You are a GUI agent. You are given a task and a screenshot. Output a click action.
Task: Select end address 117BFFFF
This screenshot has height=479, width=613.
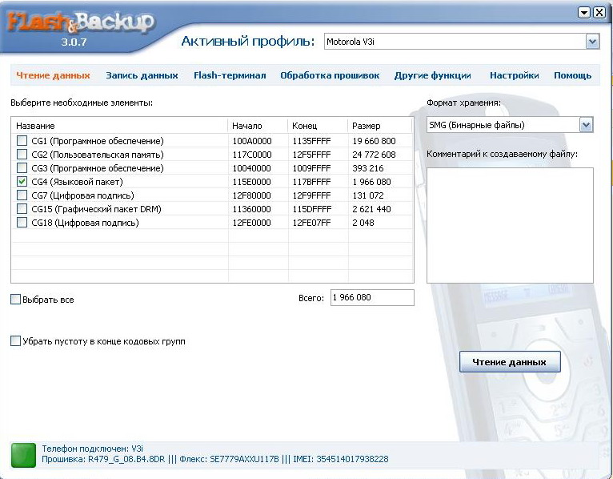coord(311,182)
